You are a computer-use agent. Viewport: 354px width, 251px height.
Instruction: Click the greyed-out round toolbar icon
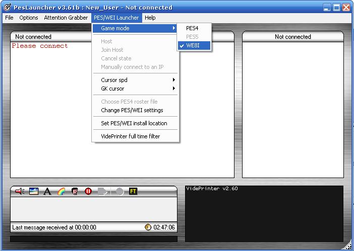[x=120, y=192]
